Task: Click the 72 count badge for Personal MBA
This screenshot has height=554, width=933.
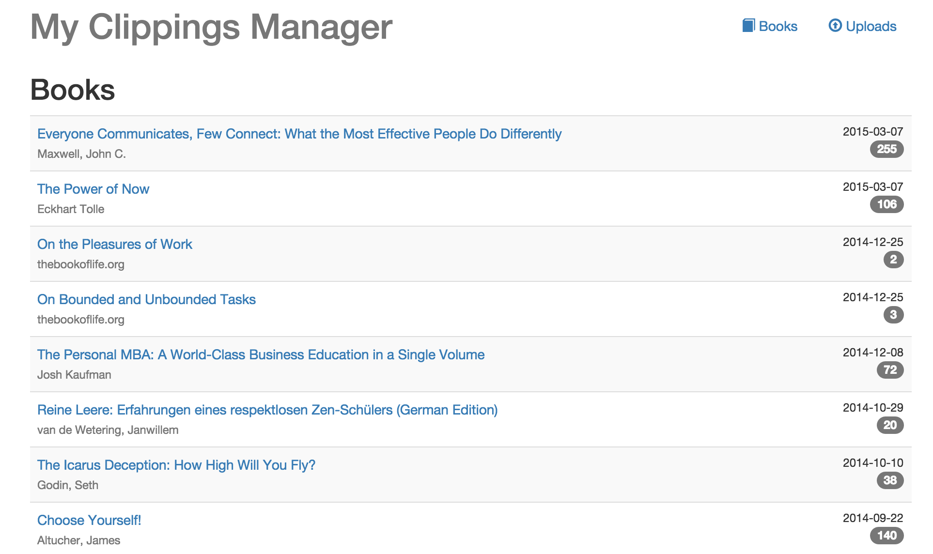Action: pos(890,370)
